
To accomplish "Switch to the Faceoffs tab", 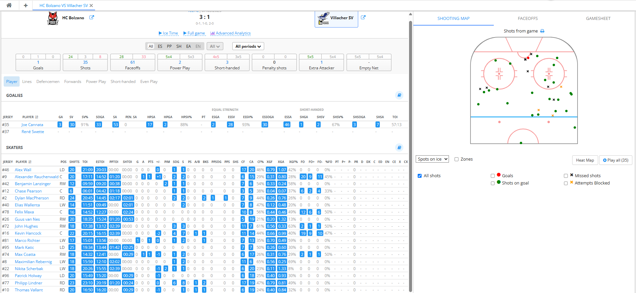I will [x=527, y=19].
